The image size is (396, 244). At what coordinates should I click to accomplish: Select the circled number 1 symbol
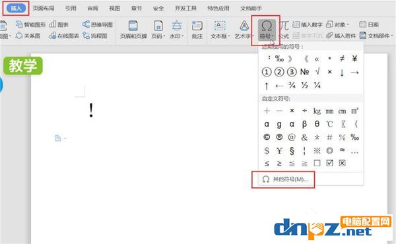click(267, 72)
